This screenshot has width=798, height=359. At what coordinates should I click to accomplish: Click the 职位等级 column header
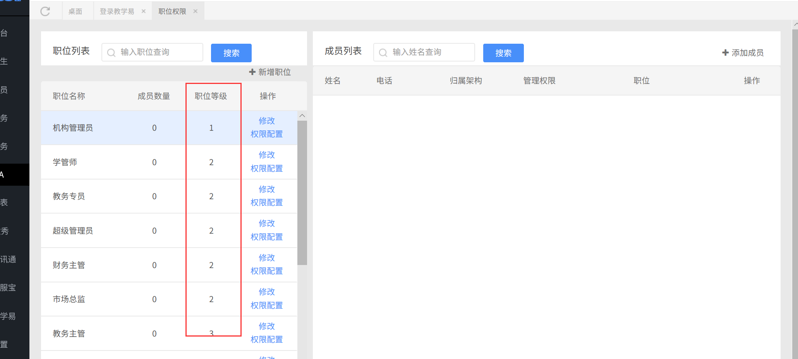211,96
